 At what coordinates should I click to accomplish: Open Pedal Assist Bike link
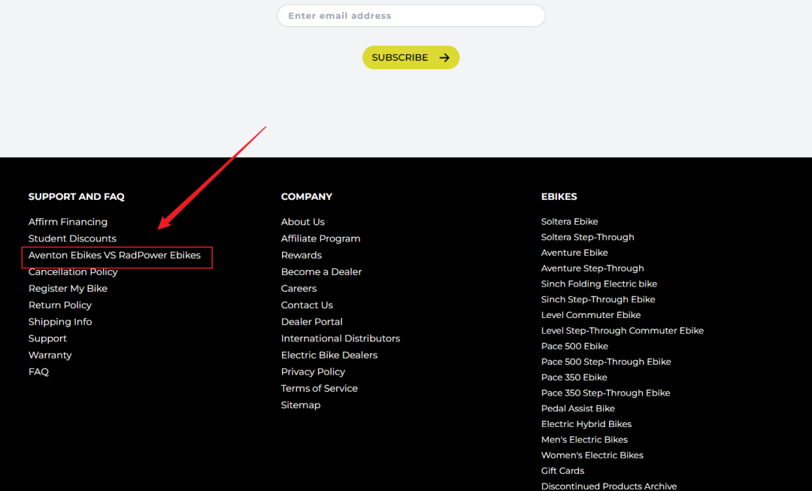[578, 408]
